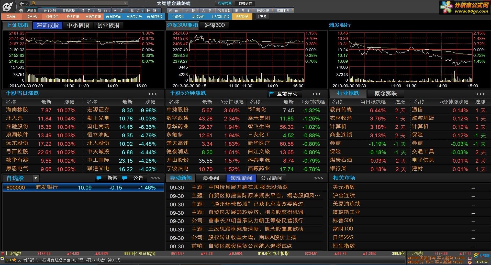The height and width of the screenshot is (265, 491).
Task: Open the back-history dropdown arrow
Action: coord(26,4)
